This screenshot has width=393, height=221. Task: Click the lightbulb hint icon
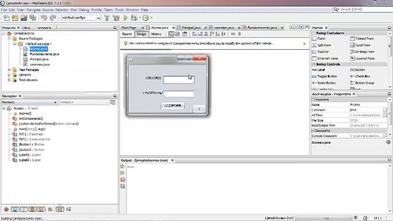pyautogui.click(x=125, y=44)
